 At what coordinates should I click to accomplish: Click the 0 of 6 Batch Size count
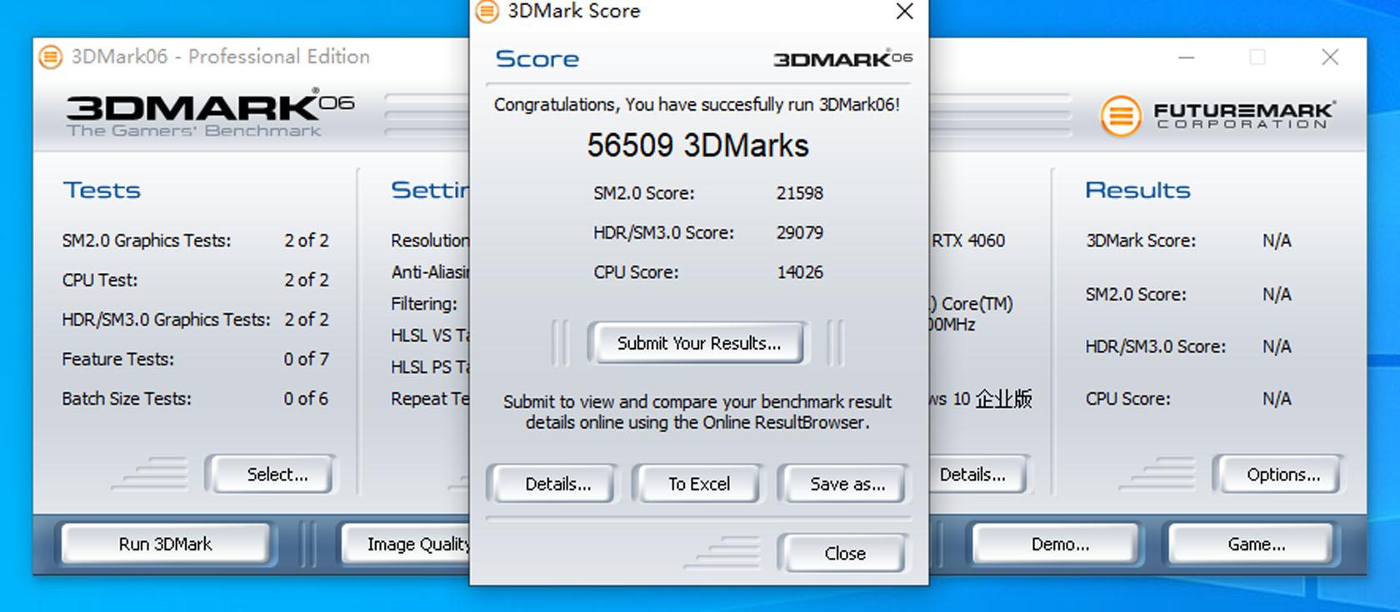pos(306,399)
